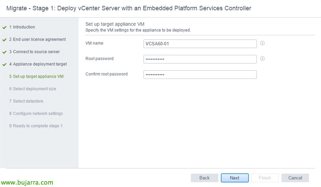The height and width of the screenshot is (187, 321).
Task: Select step 5 Set up target appliance VM
Action: pyautogui.click(x=36, y=77)
